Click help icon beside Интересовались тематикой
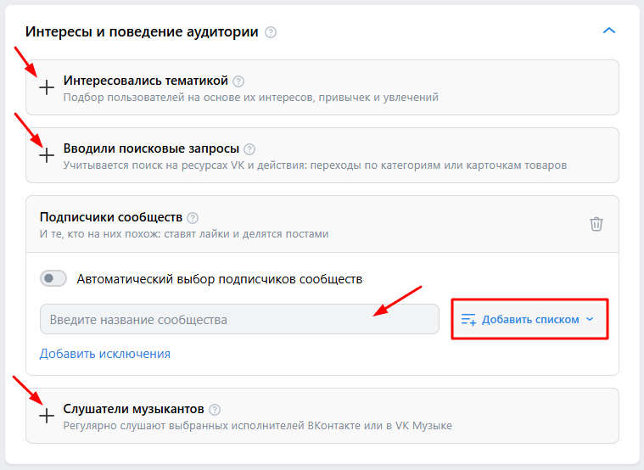644x470 pixels. (x=238, y=81)
